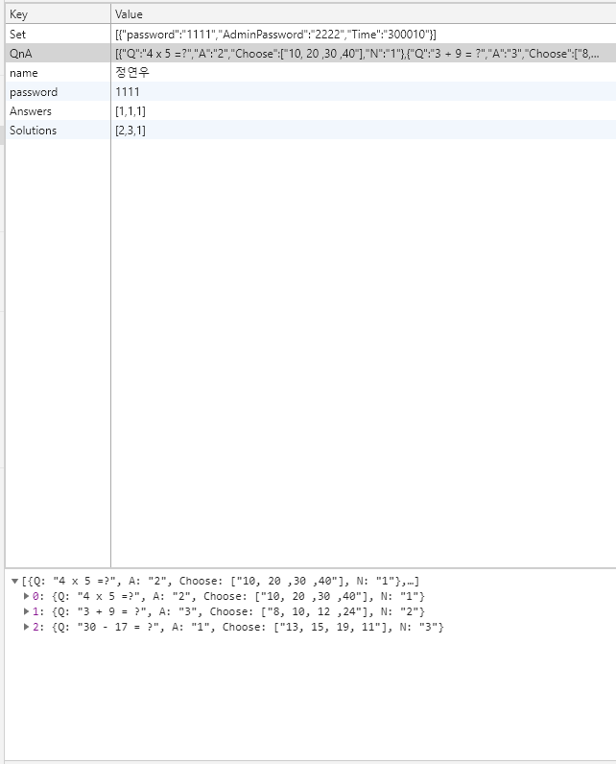Select the Set key row
The image size is (616, 764).
(18, 35)
